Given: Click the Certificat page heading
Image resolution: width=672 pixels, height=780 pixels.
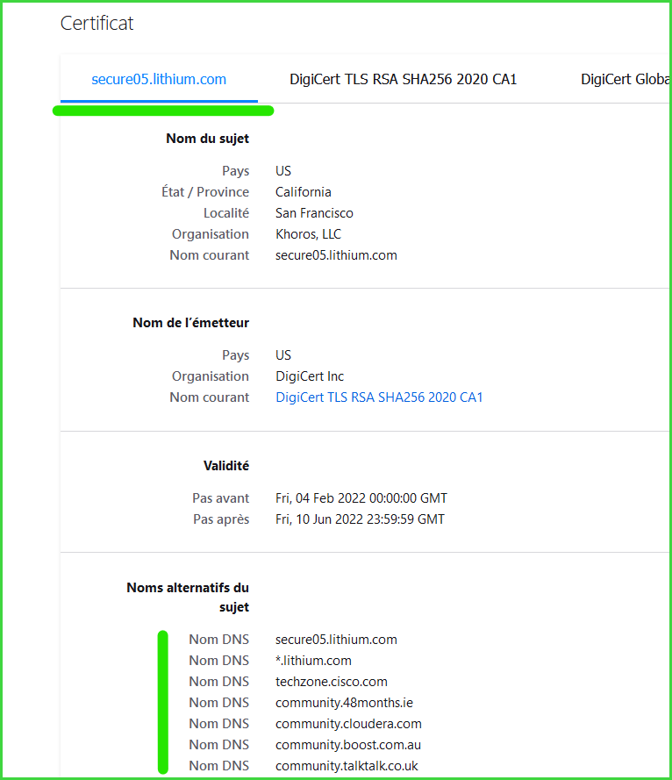Looking at the screenshot, I should click(97, 24).
